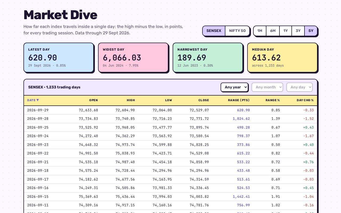Viewport: 341px width, 213px height.
Task: Switch index to NIFTY 50
Action: click(x=237, y=31)
